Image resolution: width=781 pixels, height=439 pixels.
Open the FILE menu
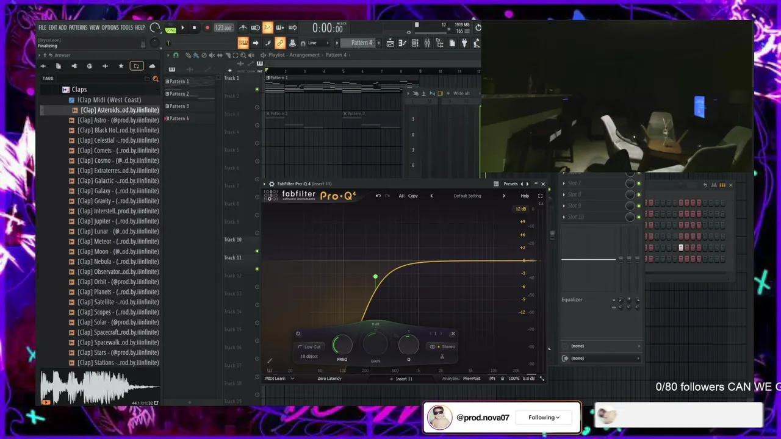tap(42, 28)
